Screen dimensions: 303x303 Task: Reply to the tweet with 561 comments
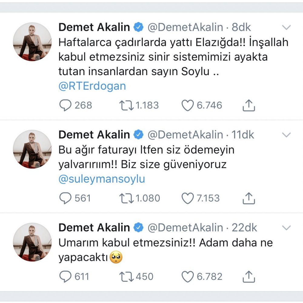pyautogui.click(x=65, y=198)
